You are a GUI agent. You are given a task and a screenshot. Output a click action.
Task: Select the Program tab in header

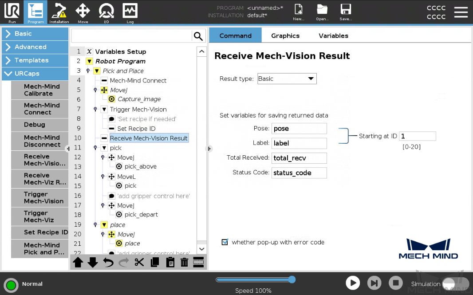click(x=35, y=12)
